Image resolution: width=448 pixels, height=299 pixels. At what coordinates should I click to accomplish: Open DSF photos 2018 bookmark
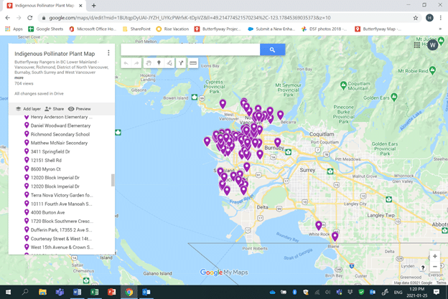pos(324,29)
